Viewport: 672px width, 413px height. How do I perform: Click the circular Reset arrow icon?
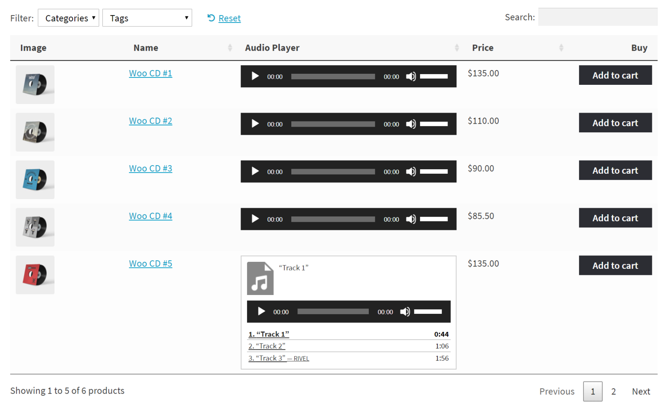coord(211,18)
